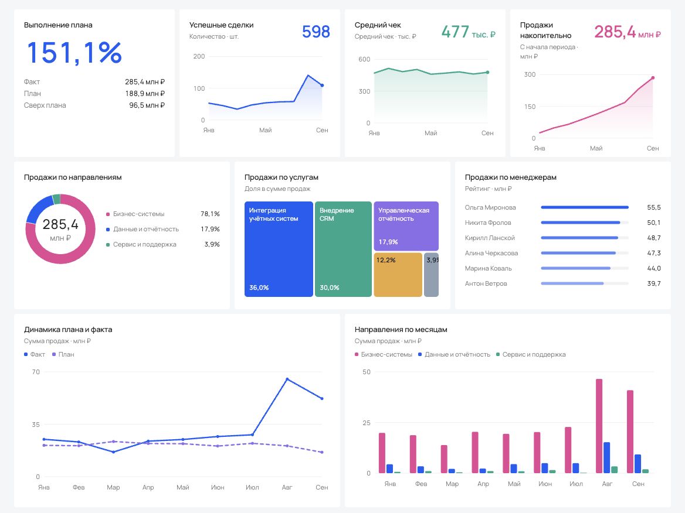Click the Внедрение CRM treemap tile
Image resolution: width=685 pixels, height=513 pixels.
pyautogui.click(x=343, y=249)
